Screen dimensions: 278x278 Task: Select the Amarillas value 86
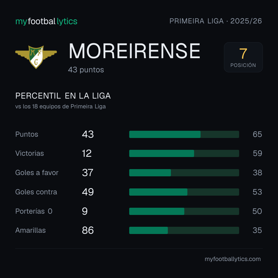(x=88, y=230)
